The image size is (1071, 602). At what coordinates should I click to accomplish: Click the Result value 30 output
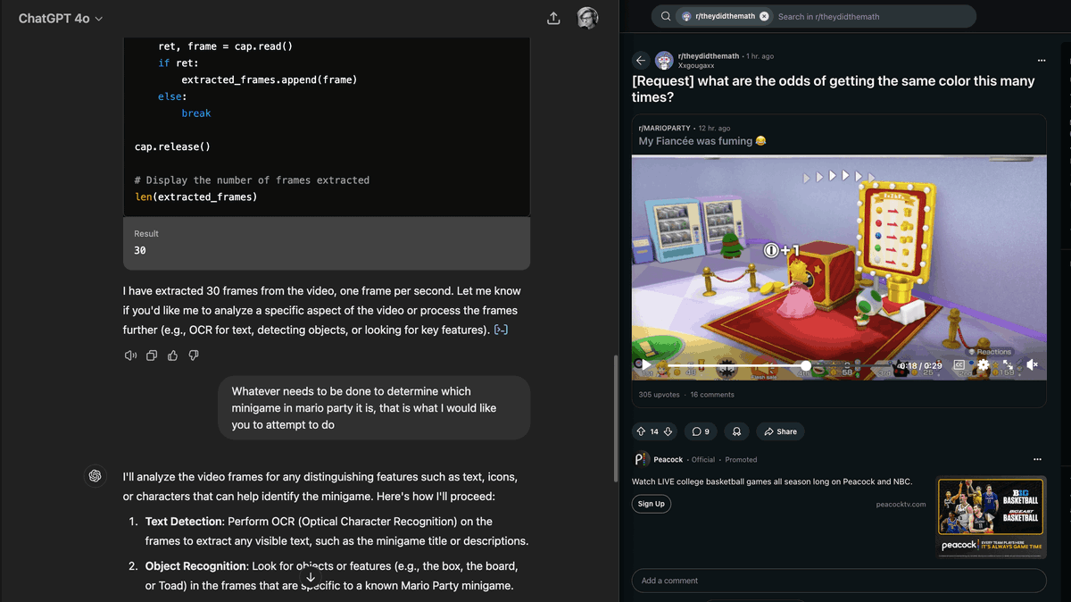tap(140, 251)
